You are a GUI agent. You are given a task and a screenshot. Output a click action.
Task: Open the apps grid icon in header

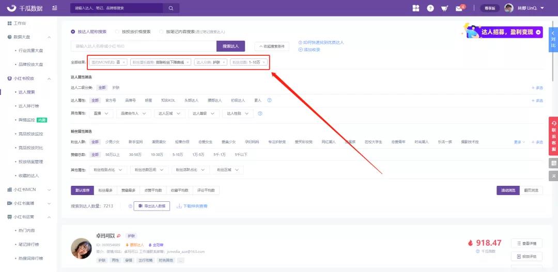point(416,8)
